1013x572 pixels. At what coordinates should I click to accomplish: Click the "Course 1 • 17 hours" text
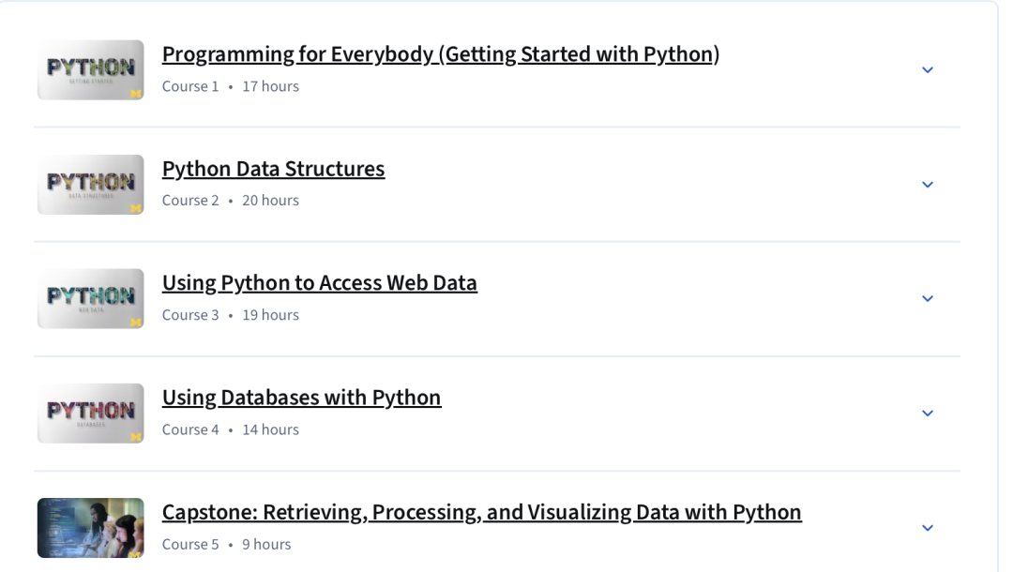(x=231, y=86)
